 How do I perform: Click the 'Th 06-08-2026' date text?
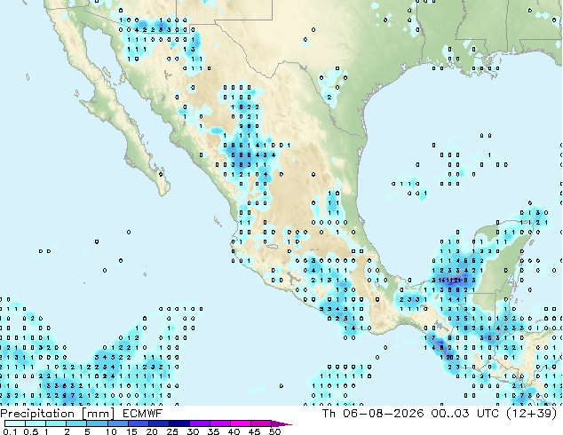pos(373,414)
